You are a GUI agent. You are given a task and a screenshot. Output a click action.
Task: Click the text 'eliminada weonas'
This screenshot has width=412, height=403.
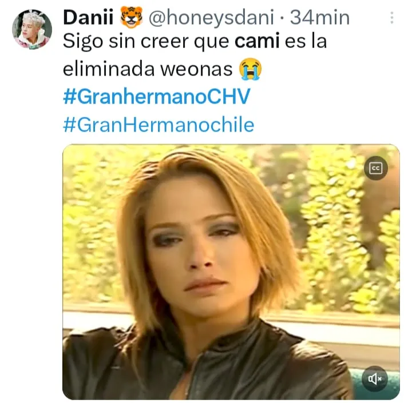pos(148,69)
